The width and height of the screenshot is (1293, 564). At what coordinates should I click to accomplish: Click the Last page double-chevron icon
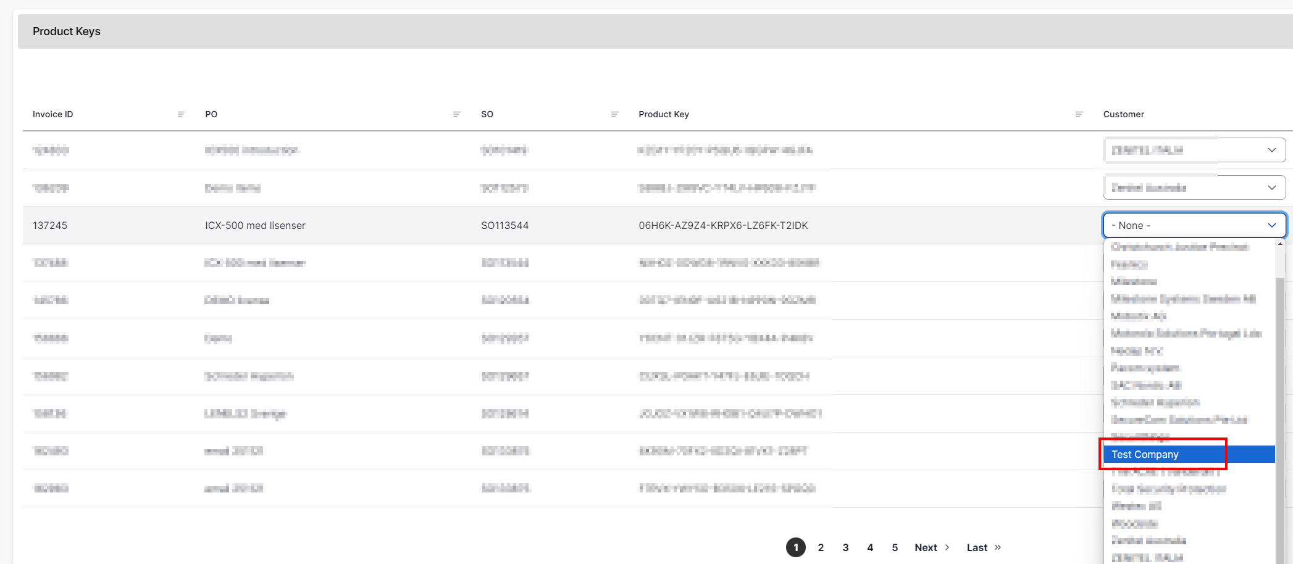pyautogui.click(x=998, y=547)
